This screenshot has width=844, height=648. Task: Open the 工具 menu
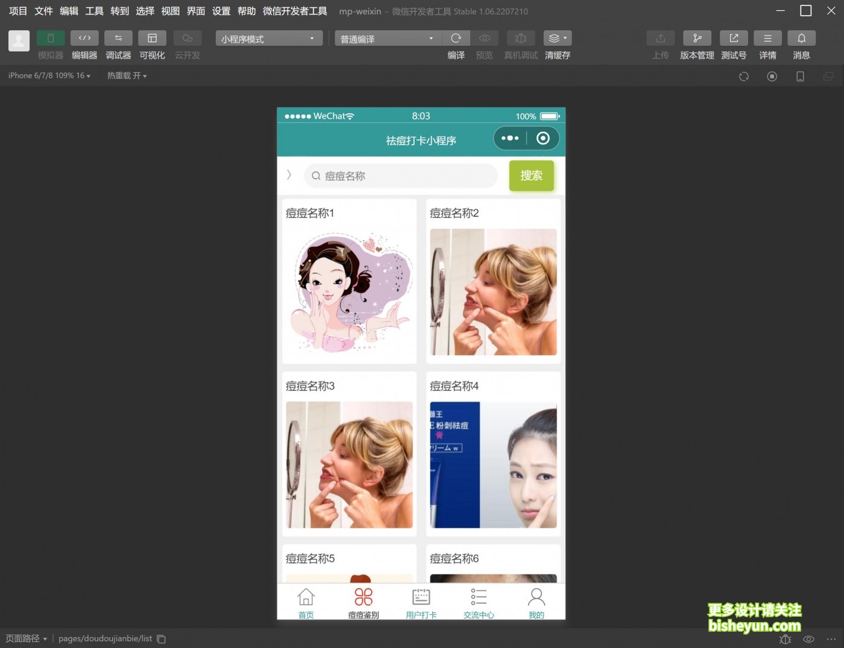point(94,11)
